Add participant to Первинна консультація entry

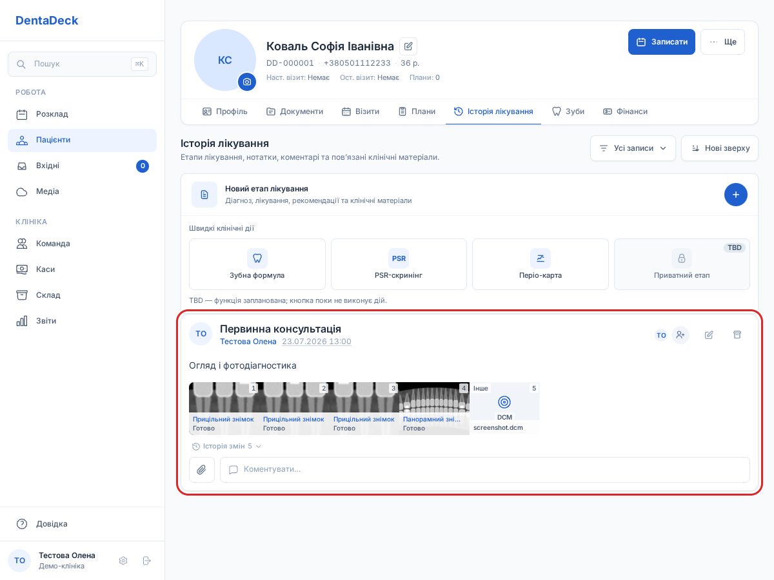coord(680,335)
